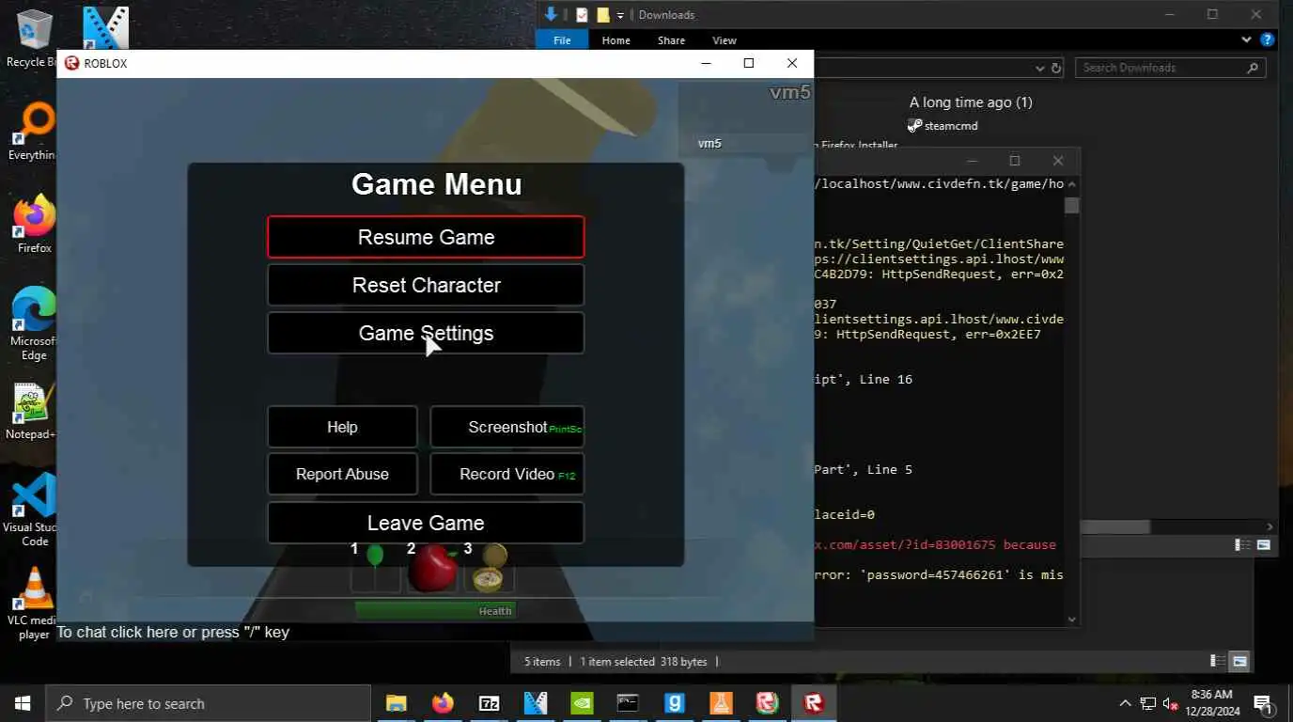Refresh the Downloads folder
The width and height of the screenshot is (1293, 722).
point(1056,68)
